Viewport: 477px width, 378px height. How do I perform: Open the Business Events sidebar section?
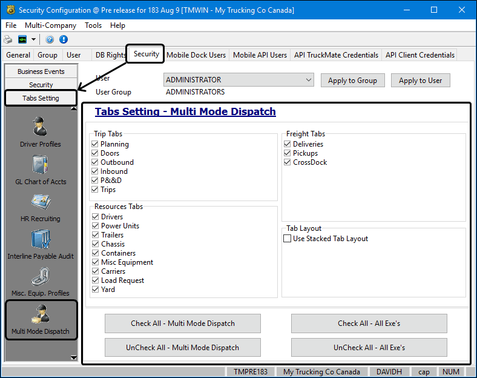tap(41, 71)
